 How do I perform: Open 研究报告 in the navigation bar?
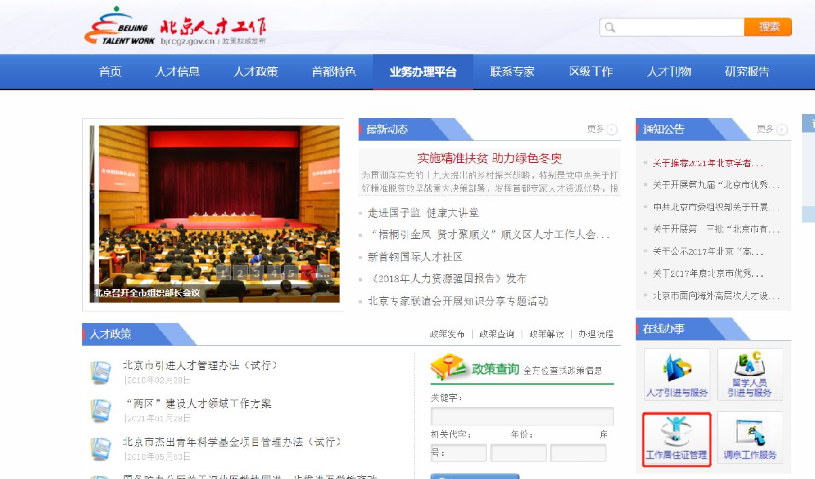[747, 72]
